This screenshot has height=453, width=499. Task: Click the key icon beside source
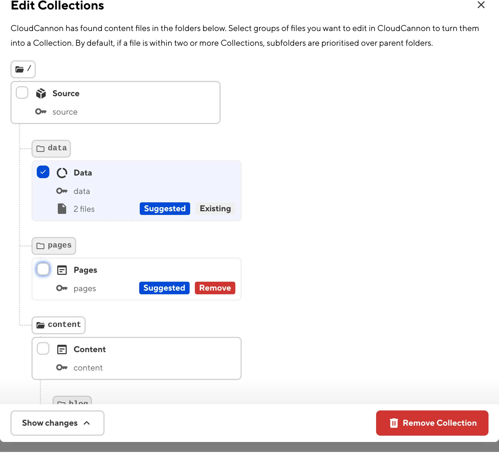coord(41,111)
